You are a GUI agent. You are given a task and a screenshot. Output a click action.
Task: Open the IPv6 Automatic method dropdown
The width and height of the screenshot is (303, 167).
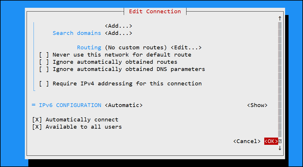(x=124, y=105)
